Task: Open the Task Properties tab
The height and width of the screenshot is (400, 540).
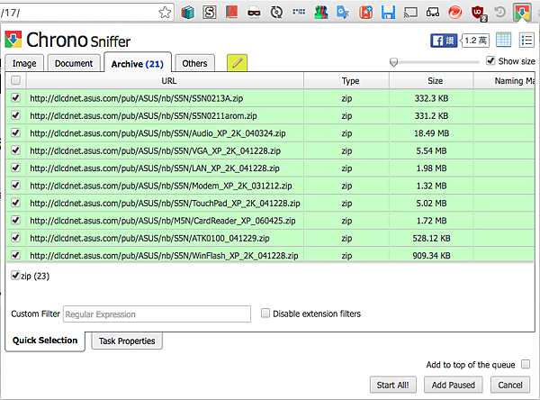Action: pyautogui.click(x=127, y=341)
